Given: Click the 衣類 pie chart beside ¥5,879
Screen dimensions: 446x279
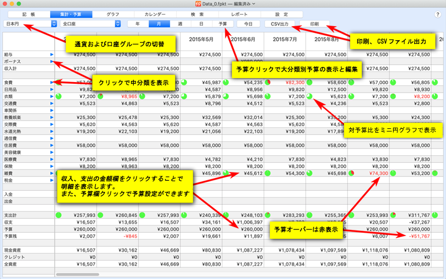Looking at the screenshot, I should pyautogui.click(x=184, y=96).
